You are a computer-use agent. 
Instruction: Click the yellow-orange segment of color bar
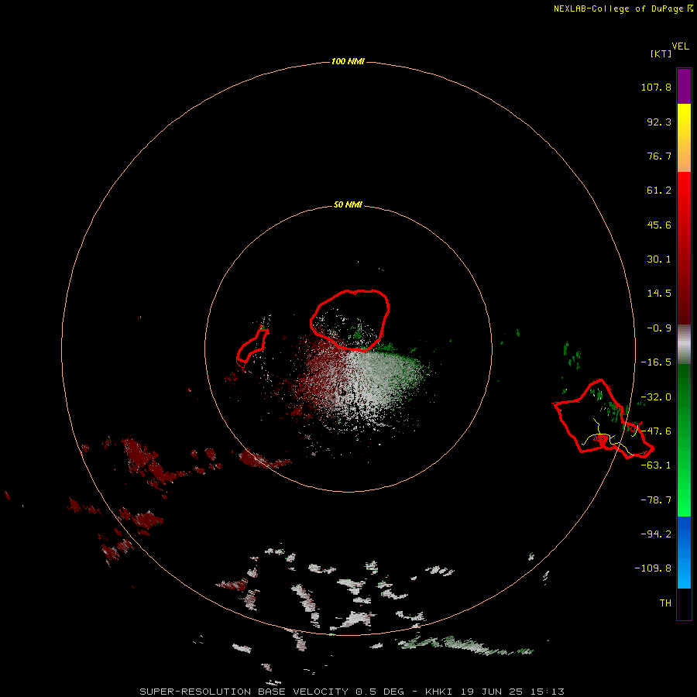point(684,138)
